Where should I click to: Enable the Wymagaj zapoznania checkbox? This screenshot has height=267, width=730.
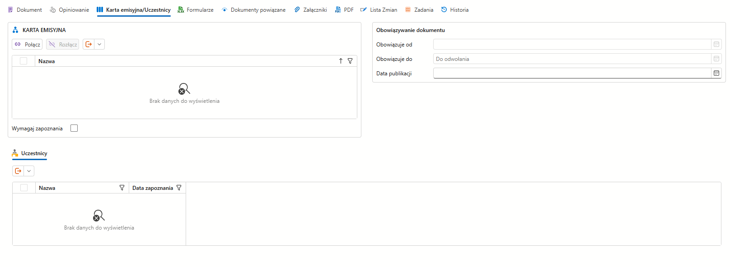pyautogui.click(x=74, y=128)
